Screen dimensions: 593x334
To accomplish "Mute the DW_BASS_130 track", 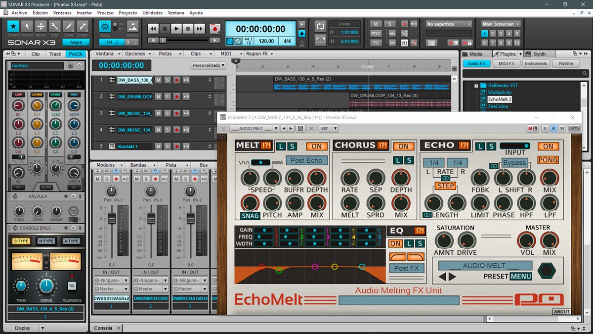I will [x=158, y=80].
